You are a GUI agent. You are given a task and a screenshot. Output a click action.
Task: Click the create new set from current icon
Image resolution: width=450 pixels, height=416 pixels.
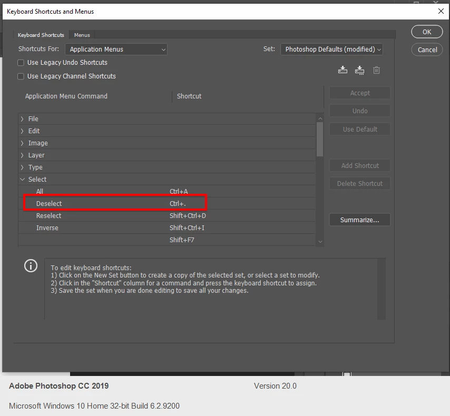[359, 70]
